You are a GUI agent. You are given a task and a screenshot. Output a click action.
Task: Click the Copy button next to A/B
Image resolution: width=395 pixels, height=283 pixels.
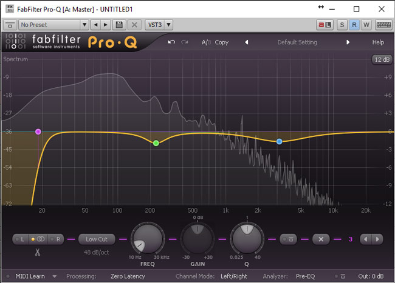pos(222,42)
